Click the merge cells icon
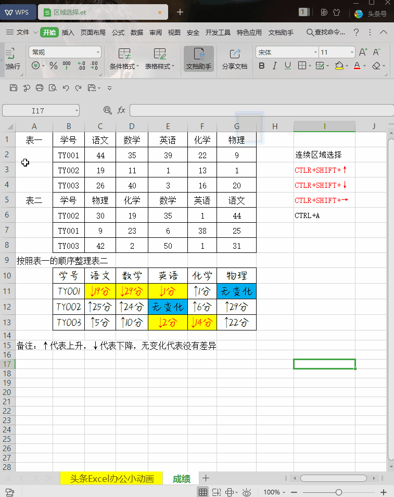The height and width of the screenshot is (497, 394). [320, 66]
